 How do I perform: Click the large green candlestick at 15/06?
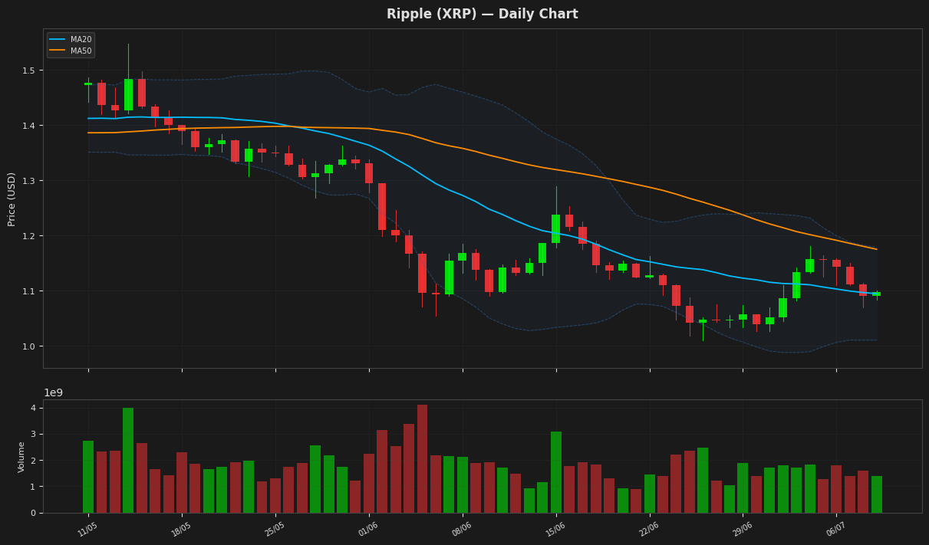click(x=556, y=228)
